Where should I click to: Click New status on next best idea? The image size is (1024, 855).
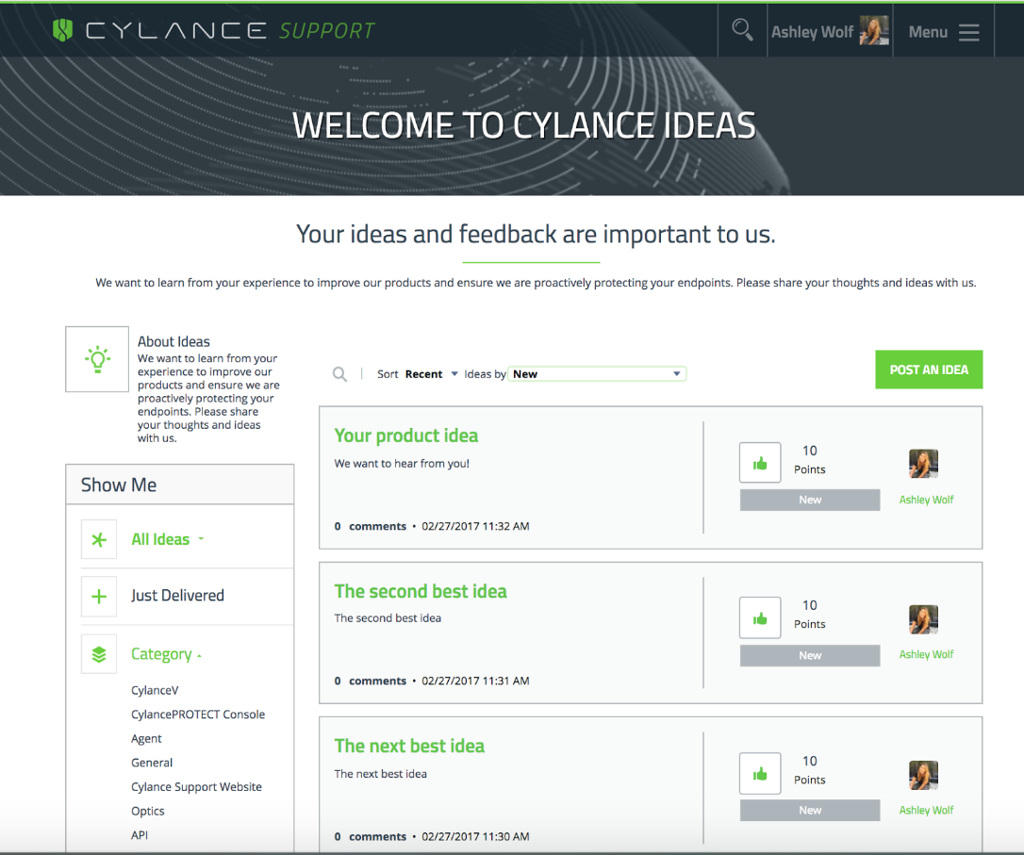click(x=810, y=810)
